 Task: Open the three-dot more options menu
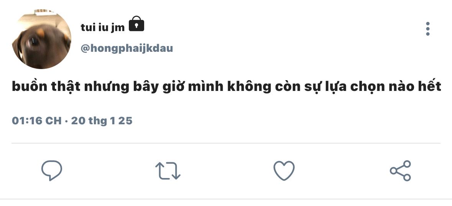coord(428,28)
